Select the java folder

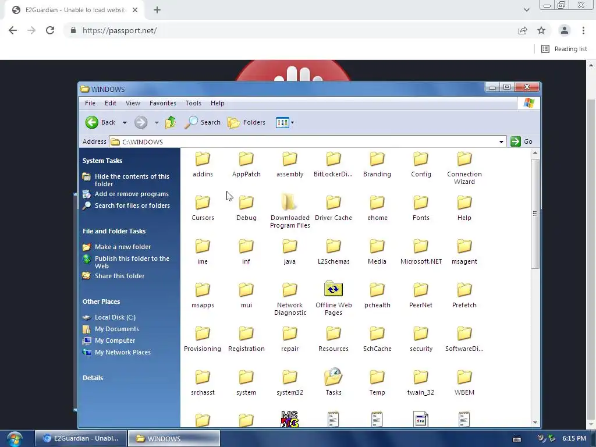click(290, 252)
